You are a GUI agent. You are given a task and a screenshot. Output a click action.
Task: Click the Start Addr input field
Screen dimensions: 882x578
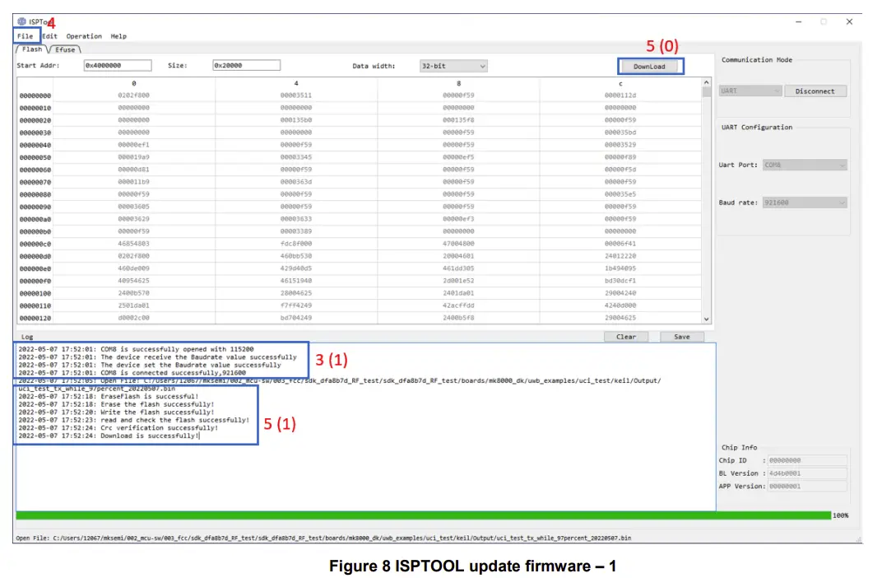[x=118, y=65]
